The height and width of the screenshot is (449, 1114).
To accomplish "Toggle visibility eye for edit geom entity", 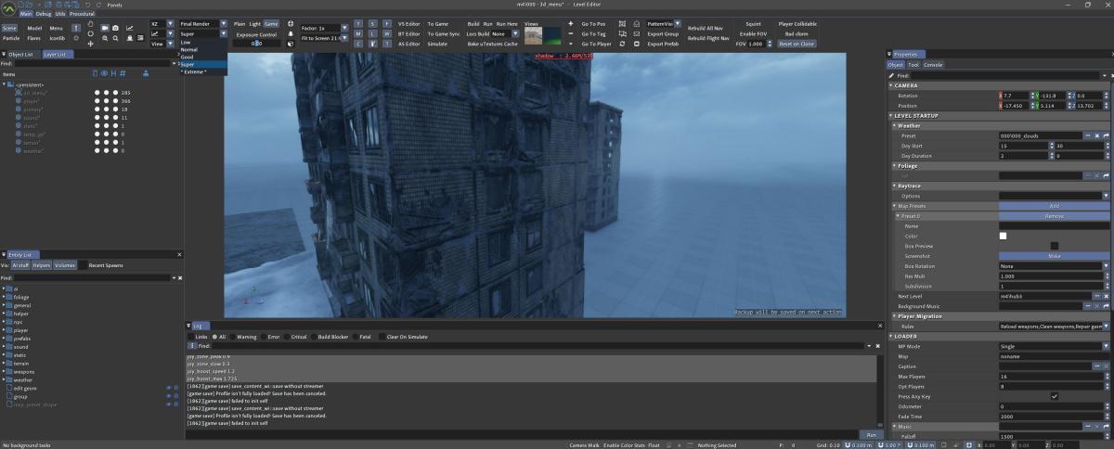I will [x=169, y=388].
